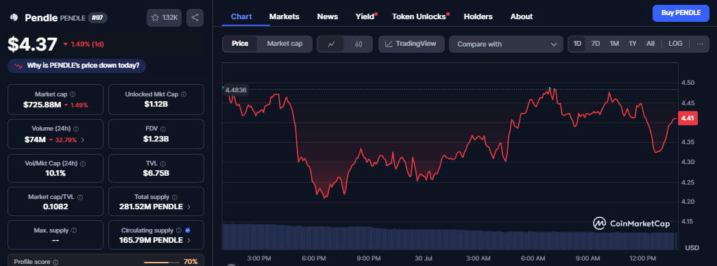Click FDV info icon
Screen dimensions: 717x266
163,129
